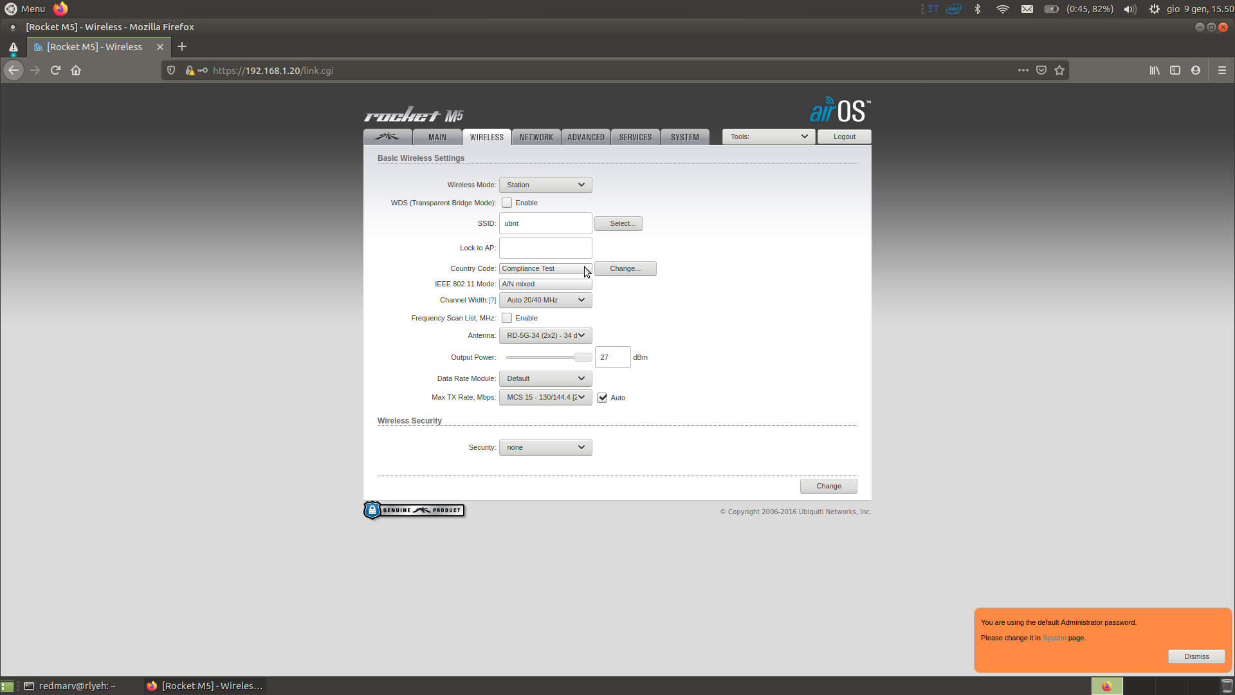Open the system Menu launcher
1235x695 pixels.
click(25, 9)
